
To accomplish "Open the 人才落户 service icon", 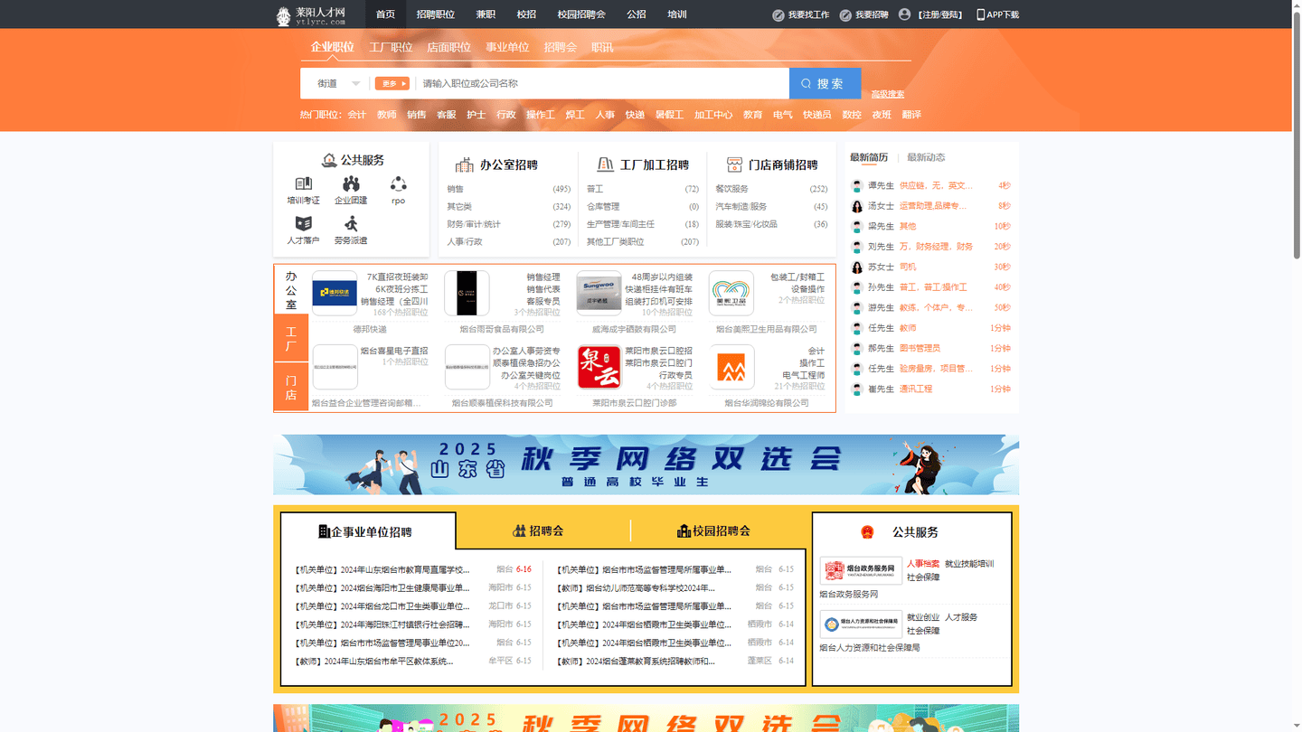I will pos(304,223).
